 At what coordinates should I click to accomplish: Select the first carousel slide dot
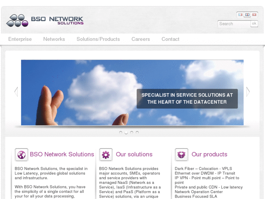click(x=121, y=133)
